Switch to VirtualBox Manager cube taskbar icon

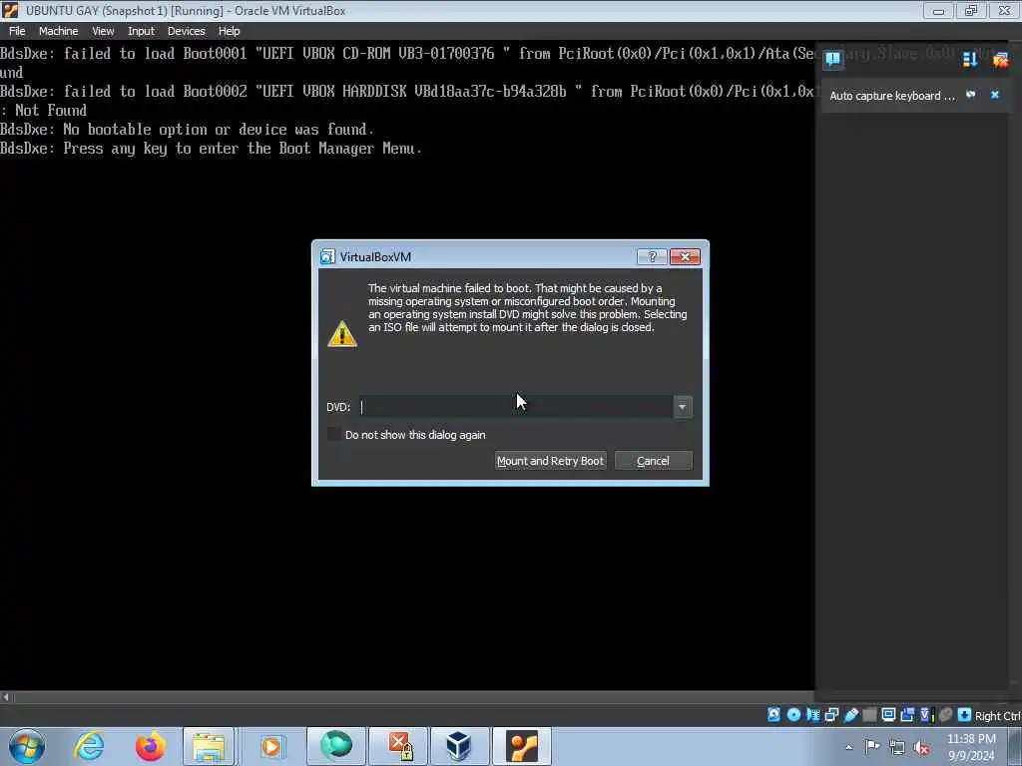pos(459,746)
